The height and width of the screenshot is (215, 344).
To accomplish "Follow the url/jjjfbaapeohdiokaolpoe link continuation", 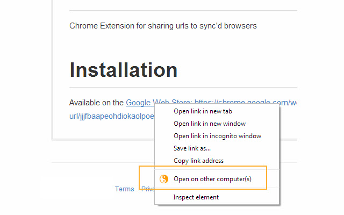I will pyautogui.click(x=112, y=116).
